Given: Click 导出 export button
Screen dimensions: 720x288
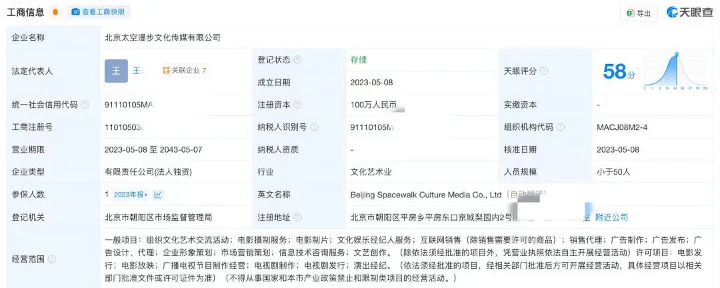Looking at the screenshot, I should tap(639, 13).
